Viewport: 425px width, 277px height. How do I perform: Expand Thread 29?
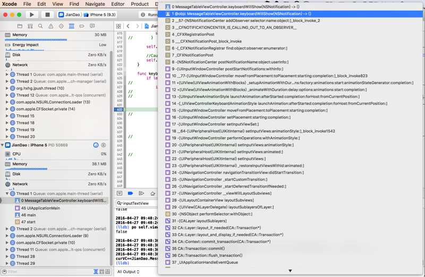click(7, 263)
